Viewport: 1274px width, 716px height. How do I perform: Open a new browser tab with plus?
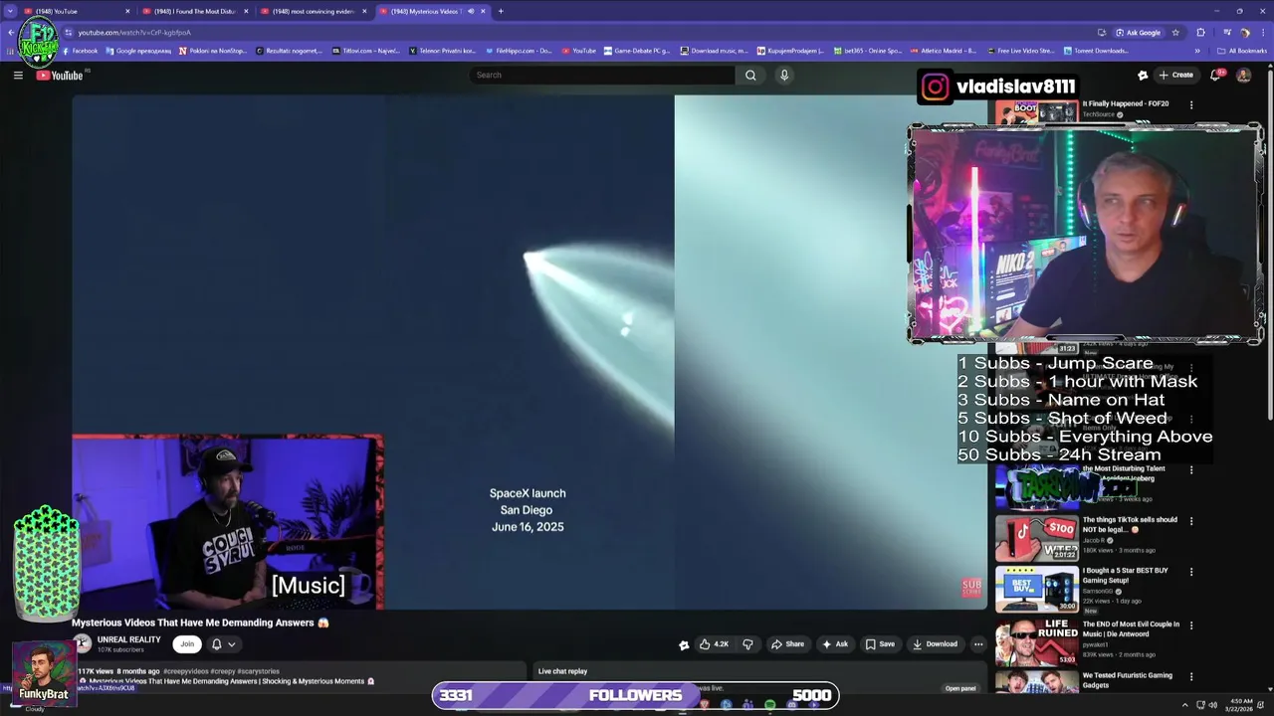[x=501, y=11]
